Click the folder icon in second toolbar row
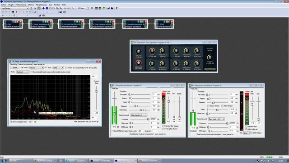Viewport: 289px width, 163px height. click(61, 12)
